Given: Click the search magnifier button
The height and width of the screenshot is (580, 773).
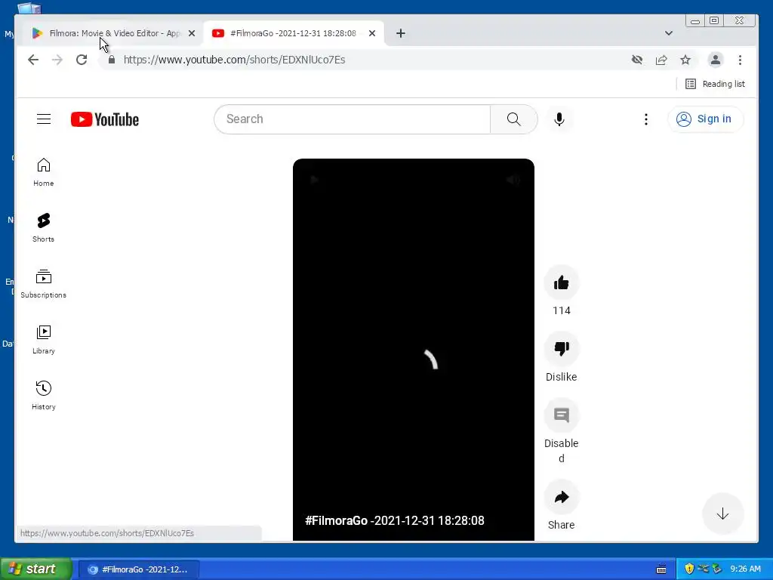Looking at the screenshot, I should (x=513, y=119).
